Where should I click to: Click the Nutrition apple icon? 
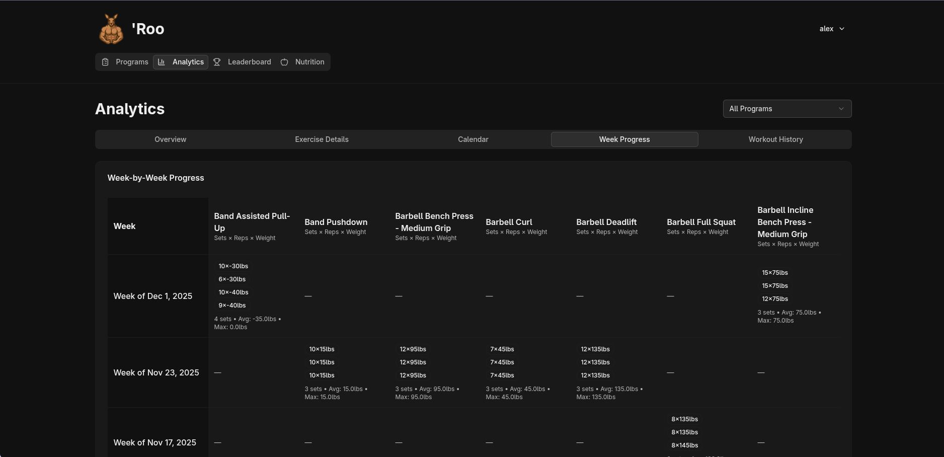click(x=284, y=62)
